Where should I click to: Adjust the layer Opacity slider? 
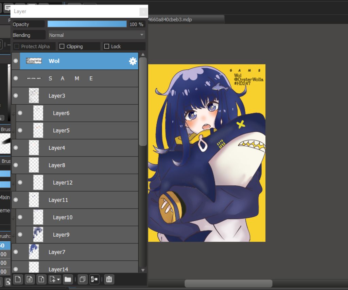[x=87, y=24]
